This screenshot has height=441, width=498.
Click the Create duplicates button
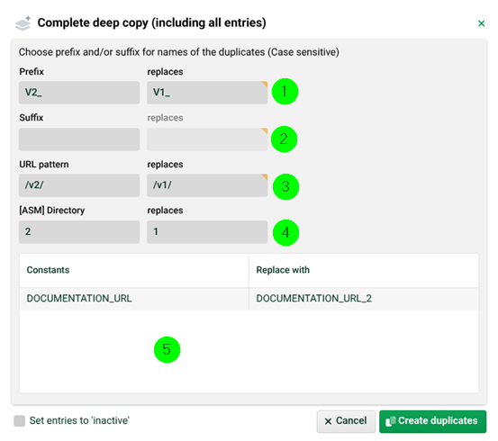pyautogui.click(x=432, y=421)
